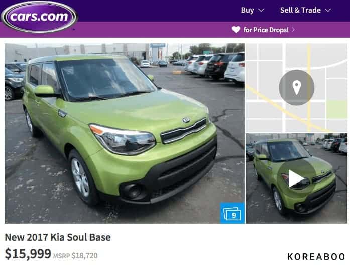View the main green Kia Soul photo
The image size is (350, 271).
tap(125, 133)
